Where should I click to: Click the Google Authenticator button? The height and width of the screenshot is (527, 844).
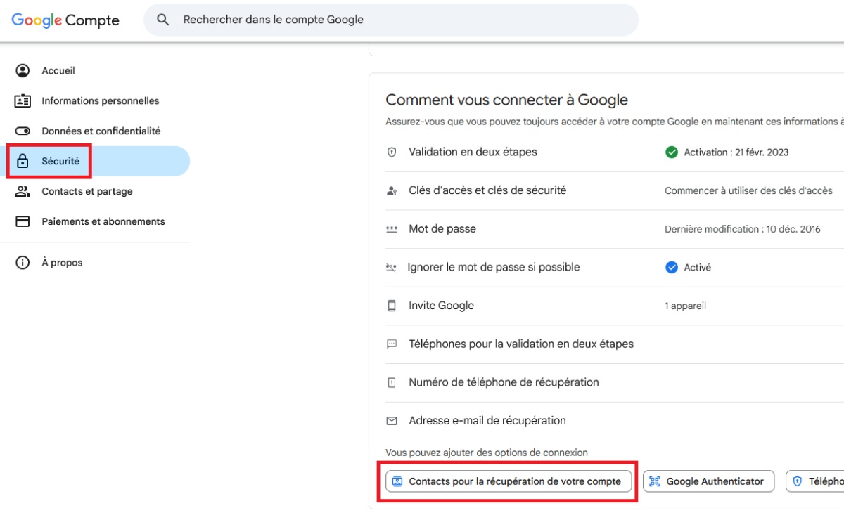click(708, 481)
